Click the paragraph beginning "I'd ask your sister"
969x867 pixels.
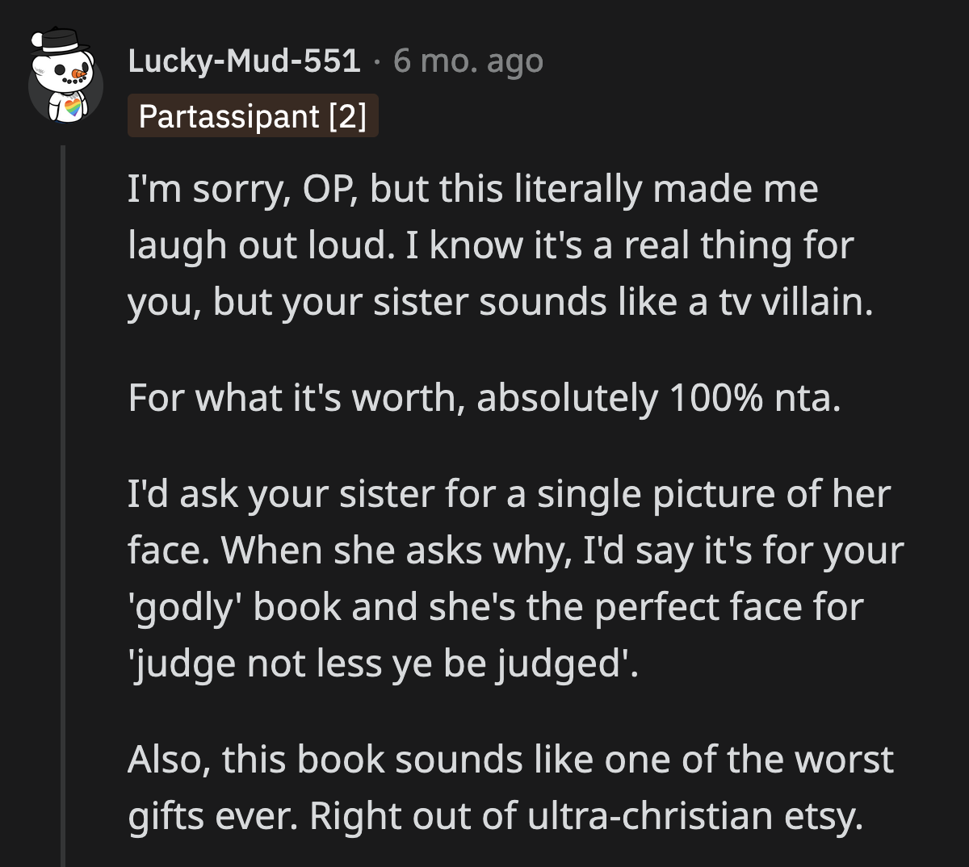point(509,578)
